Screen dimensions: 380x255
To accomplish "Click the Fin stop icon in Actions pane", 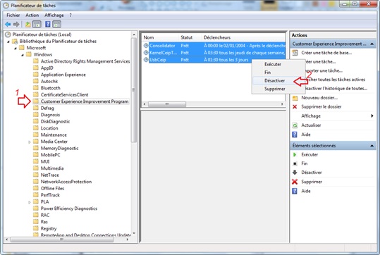I will (295, 163).
